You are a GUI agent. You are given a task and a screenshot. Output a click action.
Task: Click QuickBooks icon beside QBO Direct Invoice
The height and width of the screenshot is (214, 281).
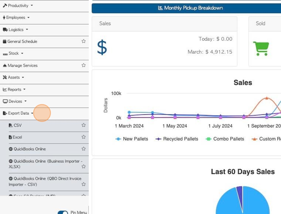pos(11,179)
